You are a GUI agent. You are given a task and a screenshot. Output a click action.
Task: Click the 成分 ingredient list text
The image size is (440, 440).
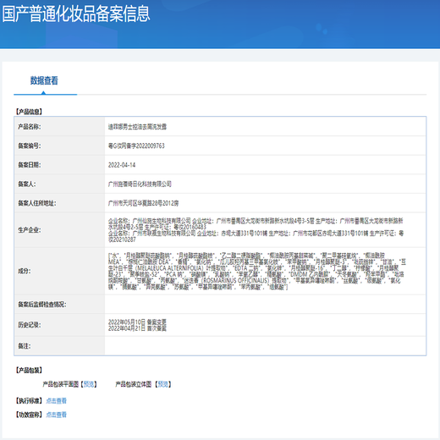[257, 271]
